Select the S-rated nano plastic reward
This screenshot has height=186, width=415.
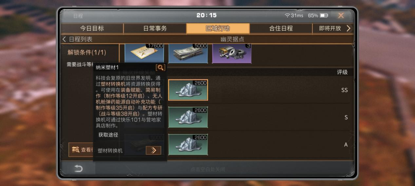pyautogui.click(x=188, y=117)
